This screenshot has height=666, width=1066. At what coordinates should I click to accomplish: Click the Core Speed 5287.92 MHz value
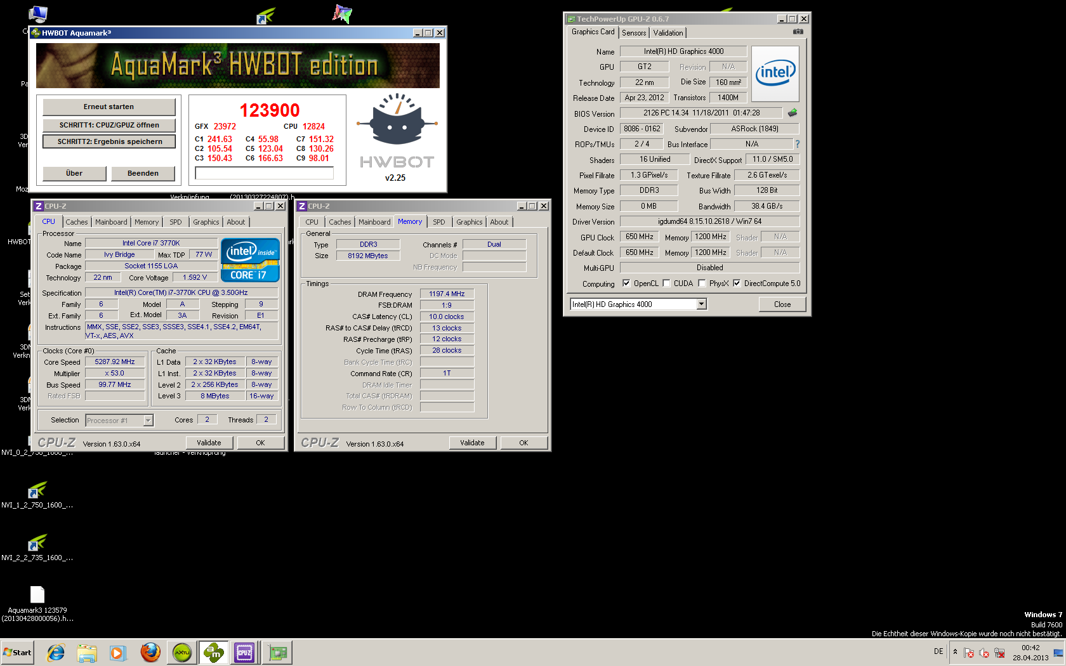click(115, 362)
